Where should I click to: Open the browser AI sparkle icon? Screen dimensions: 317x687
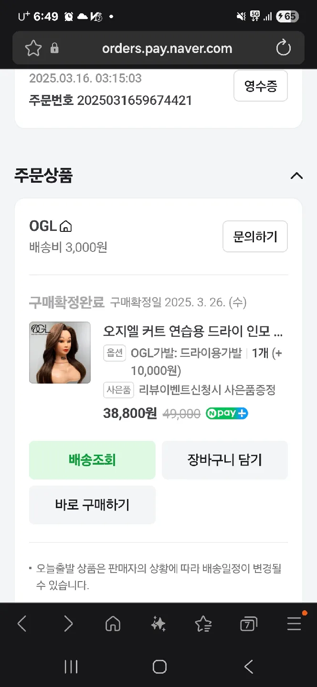pos(158,624)
